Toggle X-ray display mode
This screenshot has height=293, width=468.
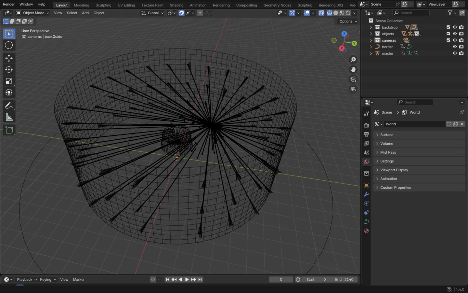[321, 13]
